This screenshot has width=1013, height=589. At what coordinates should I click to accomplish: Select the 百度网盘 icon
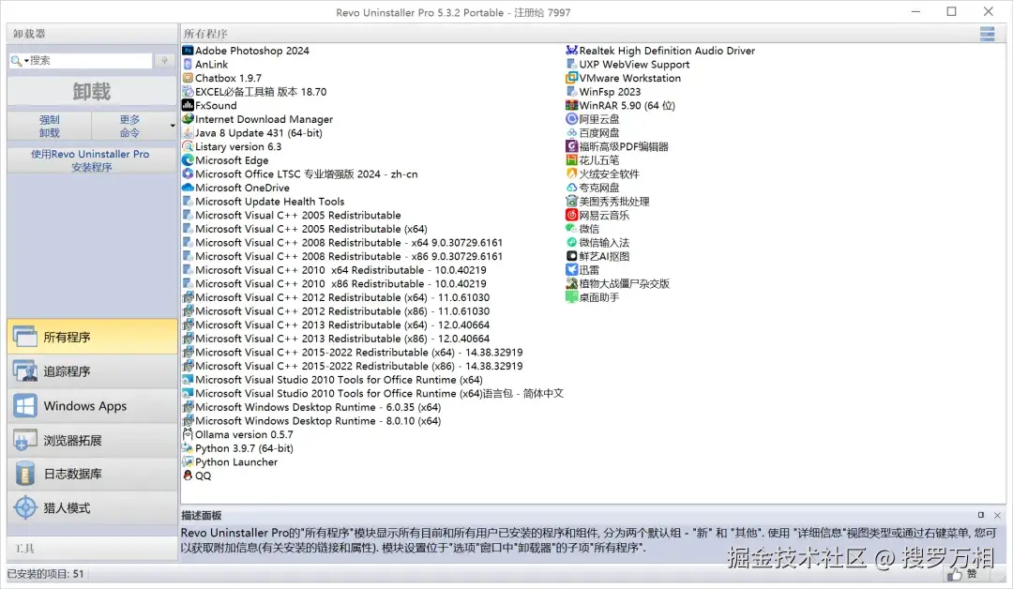point(571,132)
